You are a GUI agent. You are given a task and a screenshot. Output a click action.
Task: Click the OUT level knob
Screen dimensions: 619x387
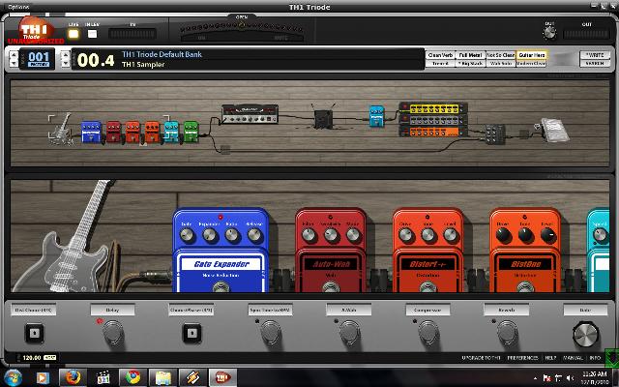[x=549, y=33]
